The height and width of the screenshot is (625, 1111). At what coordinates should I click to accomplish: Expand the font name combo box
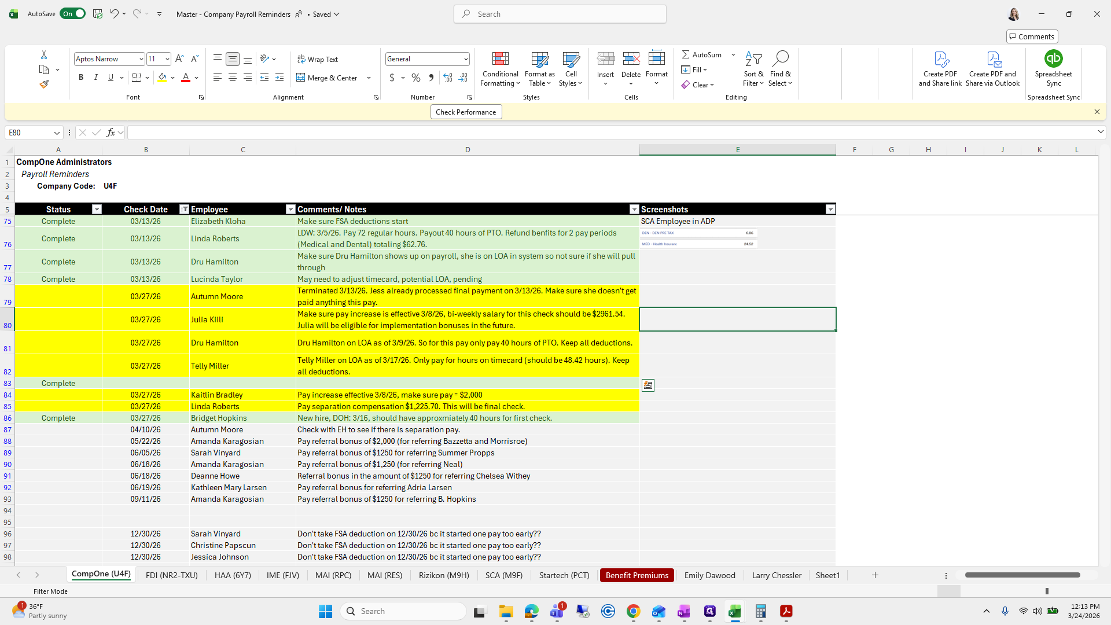(x=141, y=59)
